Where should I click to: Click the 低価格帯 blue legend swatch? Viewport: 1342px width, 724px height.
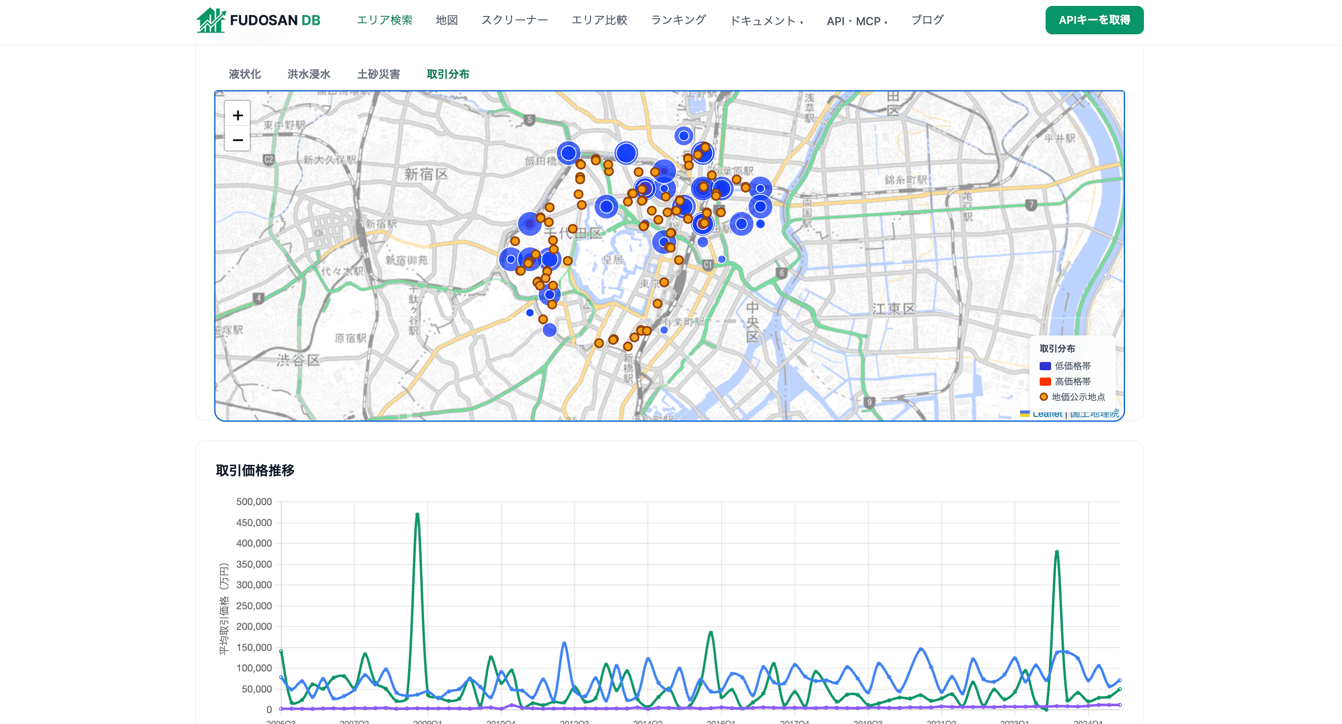1045,366
